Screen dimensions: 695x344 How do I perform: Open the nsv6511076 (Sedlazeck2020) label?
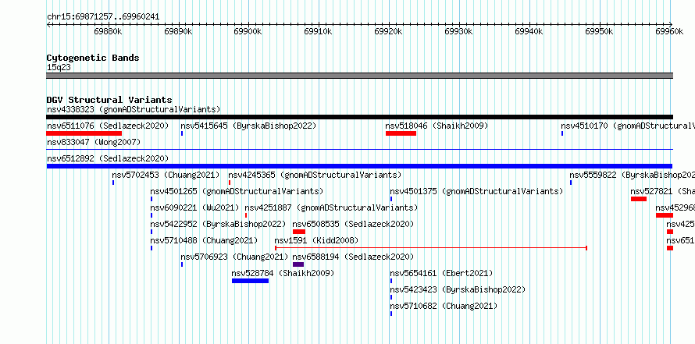[x=108, y=126]
